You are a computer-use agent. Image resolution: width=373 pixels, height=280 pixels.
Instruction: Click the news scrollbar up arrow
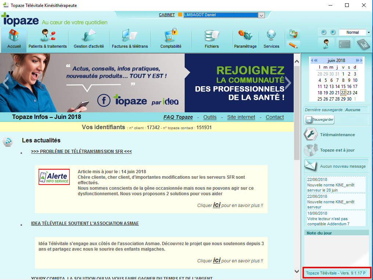[297, 62]
